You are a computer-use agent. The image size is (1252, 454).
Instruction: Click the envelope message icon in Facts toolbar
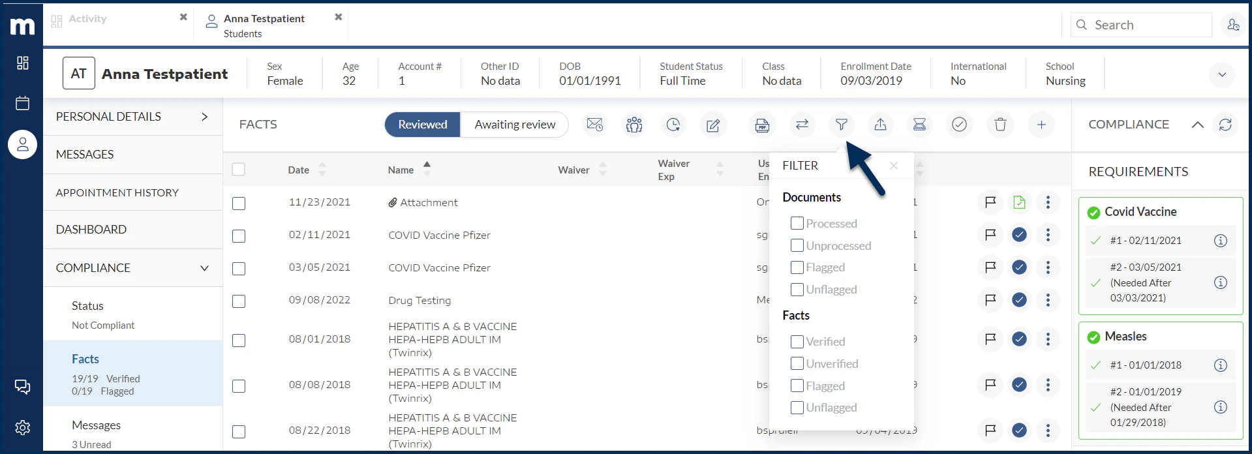(x=594, y=125)
